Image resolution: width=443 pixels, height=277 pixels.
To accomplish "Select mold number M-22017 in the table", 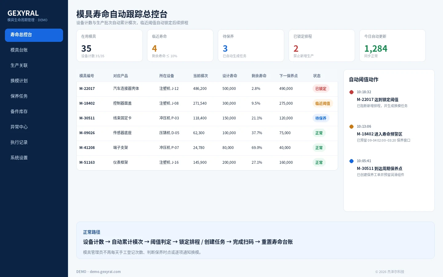I will pyautogui.click(x=87, y=89).
